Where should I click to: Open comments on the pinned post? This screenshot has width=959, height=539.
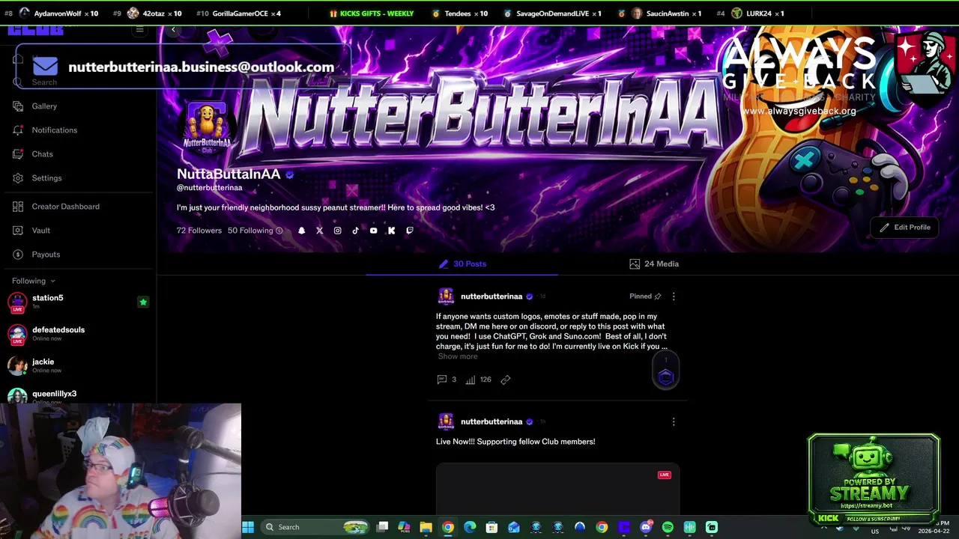pyautogui.click(x=447, y=380)
